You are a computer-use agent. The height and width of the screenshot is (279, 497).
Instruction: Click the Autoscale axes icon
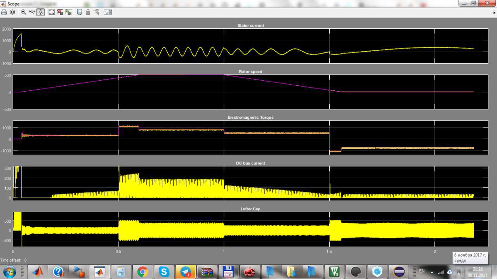coord(52,12)
